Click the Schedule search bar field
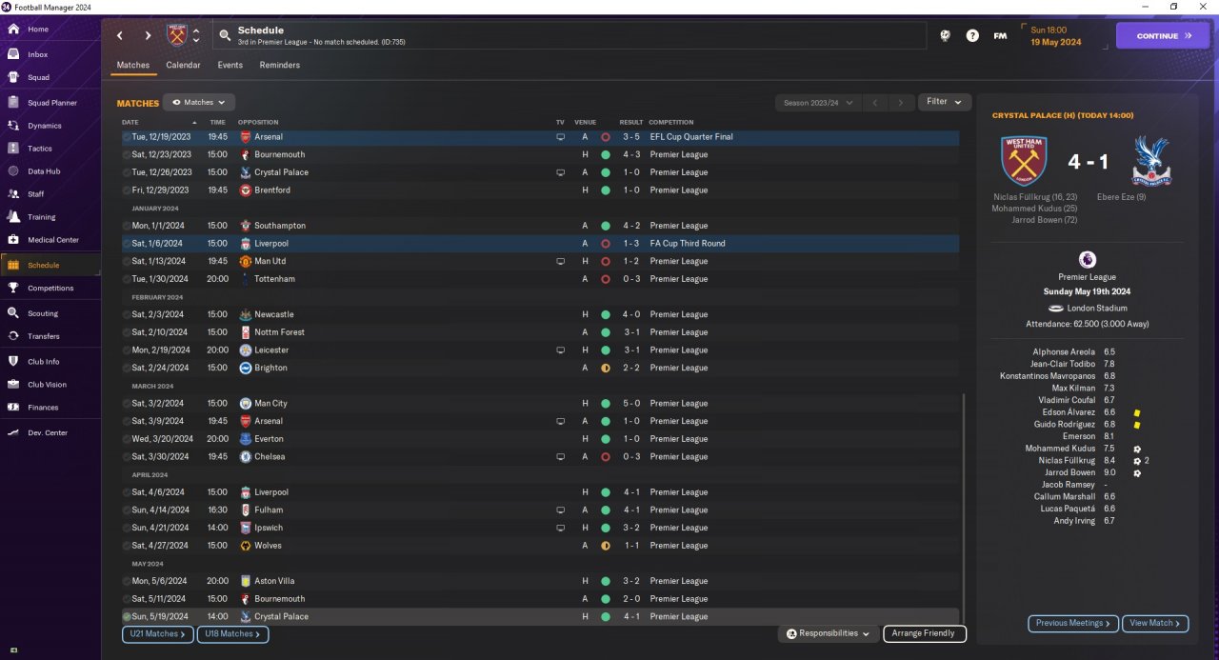This screenshot has width=1219, height=660. (570, 35)
